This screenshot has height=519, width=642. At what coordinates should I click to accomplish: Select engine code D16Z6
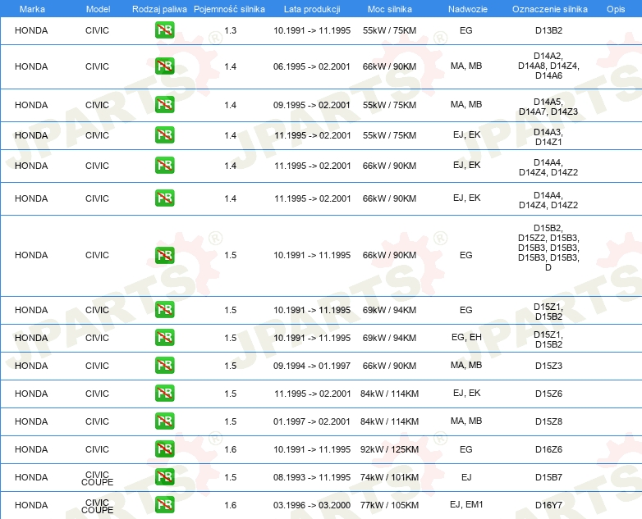[548, 449]
